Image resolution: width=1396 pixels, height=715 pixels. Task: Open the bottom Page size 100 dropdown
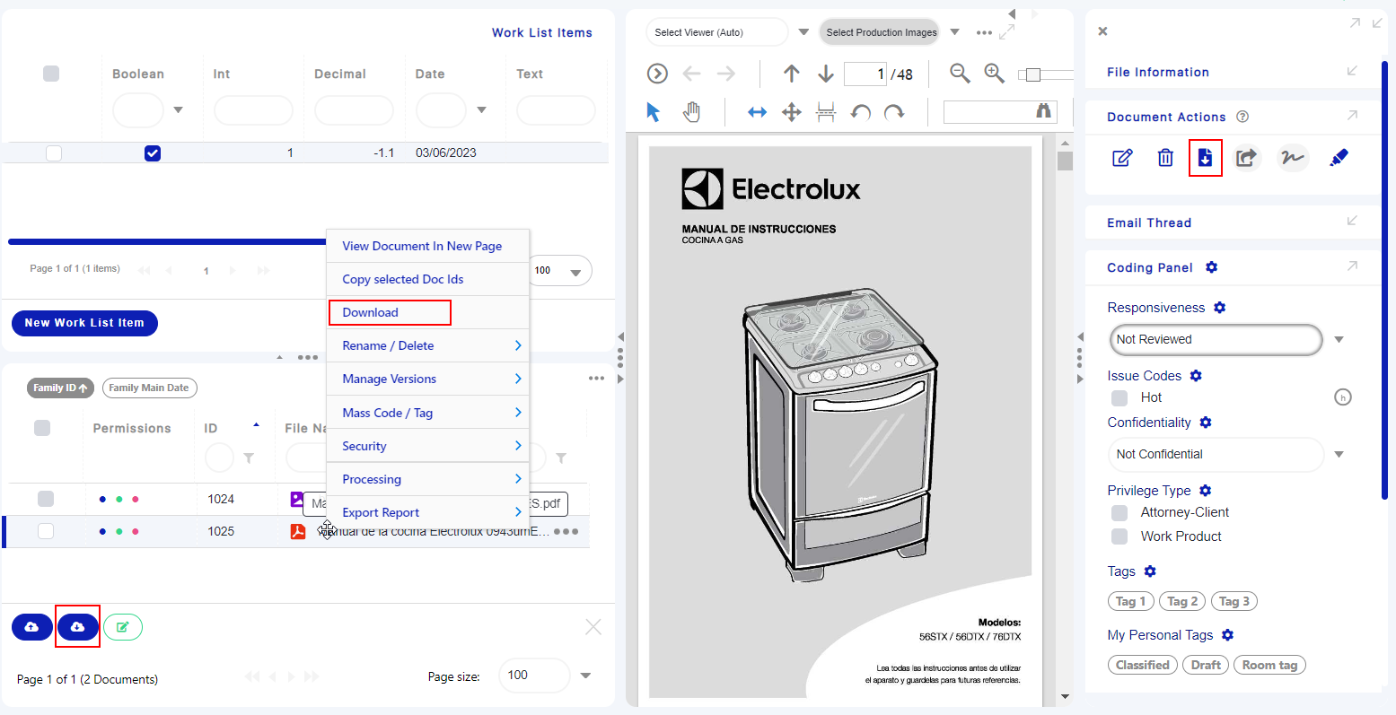pos(585,676)
